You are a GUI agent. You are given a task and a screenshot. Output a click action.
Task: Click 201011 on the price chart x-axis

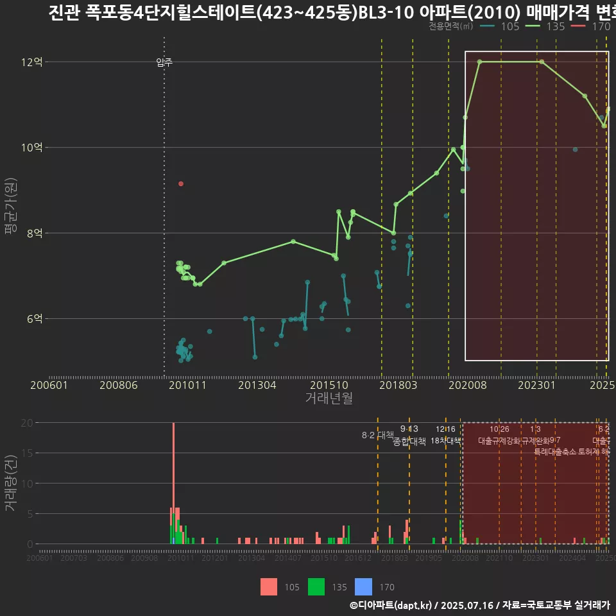187,385
